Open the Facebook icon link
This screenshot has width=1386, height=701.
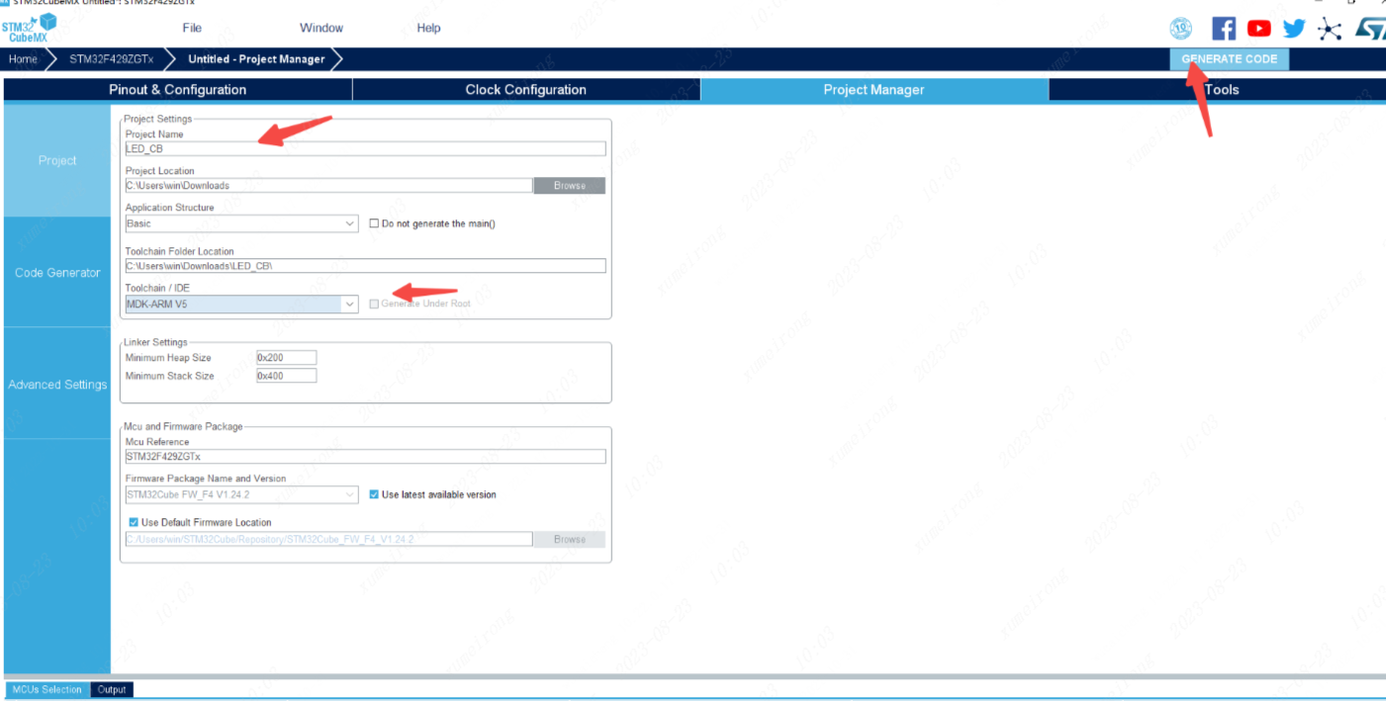pyautogui.click(x=1224, y=28)
